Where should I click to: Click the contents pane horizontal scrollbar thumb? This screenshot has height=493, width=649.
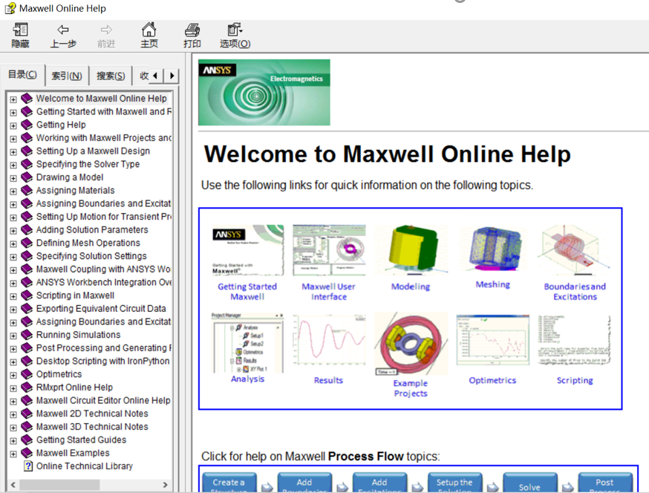59,484
